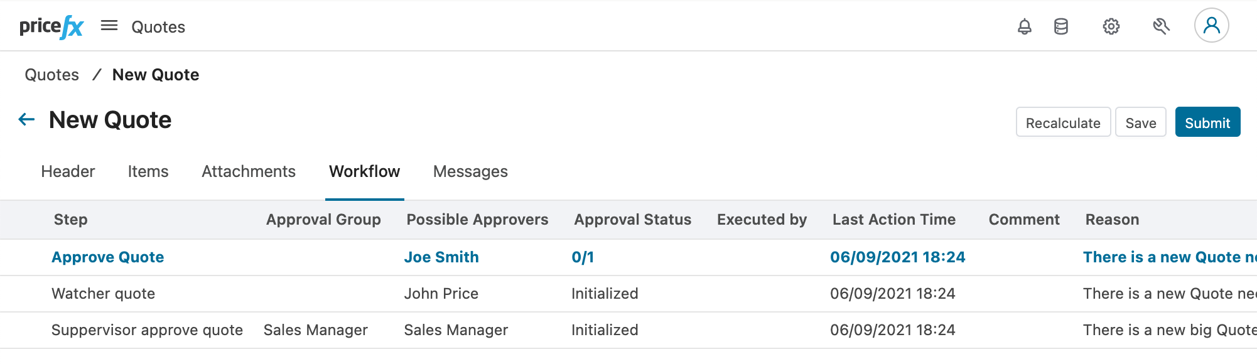
Task: Open the hamburger navigation menu
Action: [109, 26]
